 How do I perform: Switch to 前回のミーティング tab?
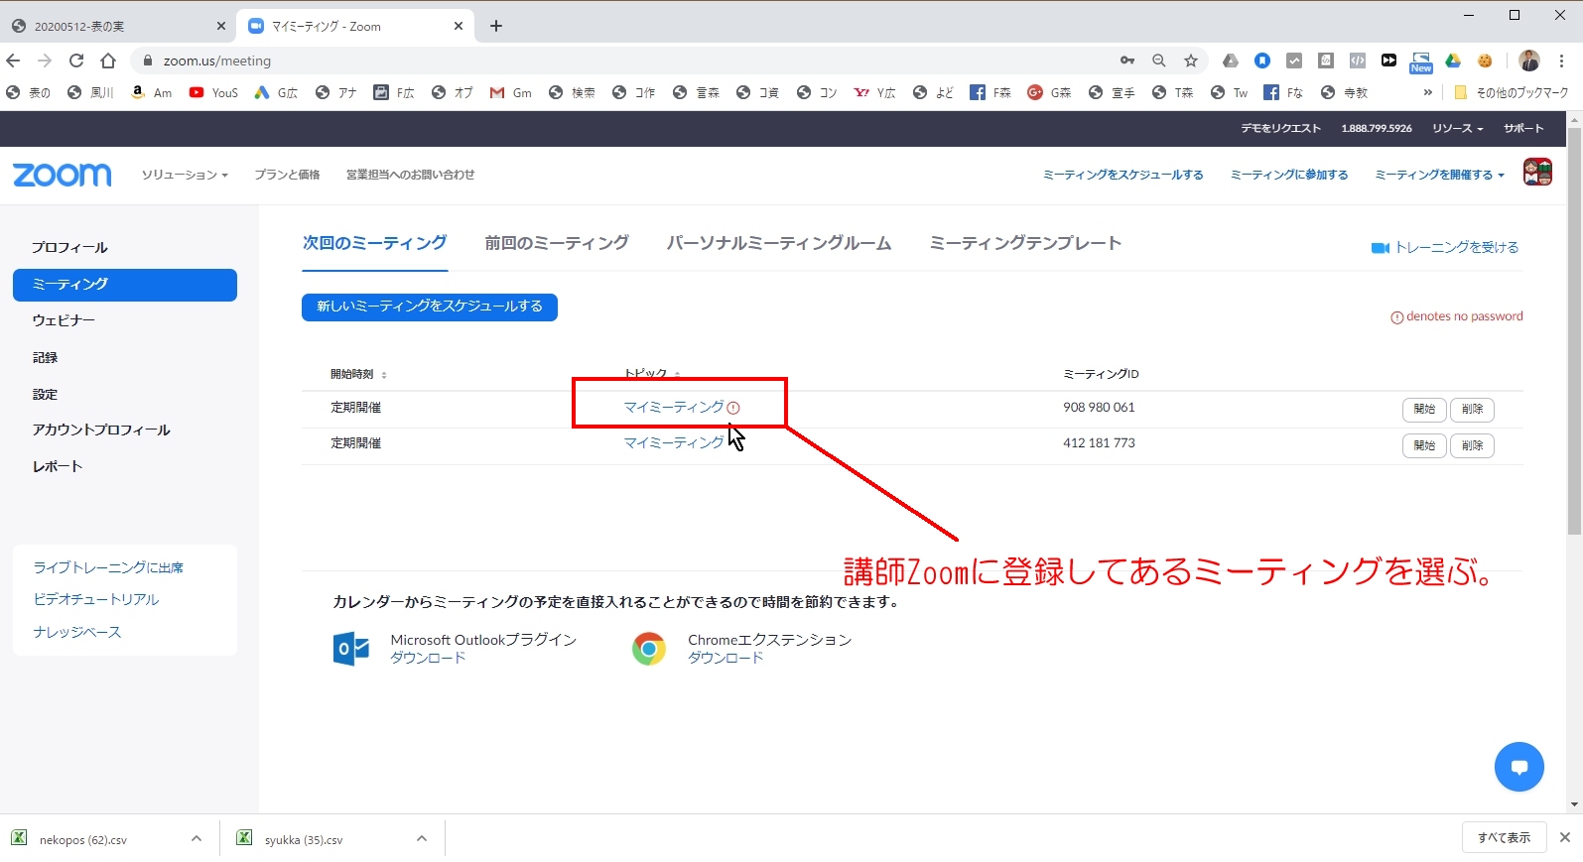click(x=557, y=243)
